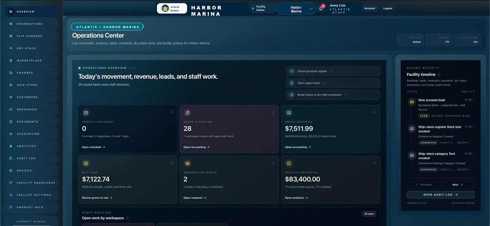Click the Next page button

tap(458, 185)
